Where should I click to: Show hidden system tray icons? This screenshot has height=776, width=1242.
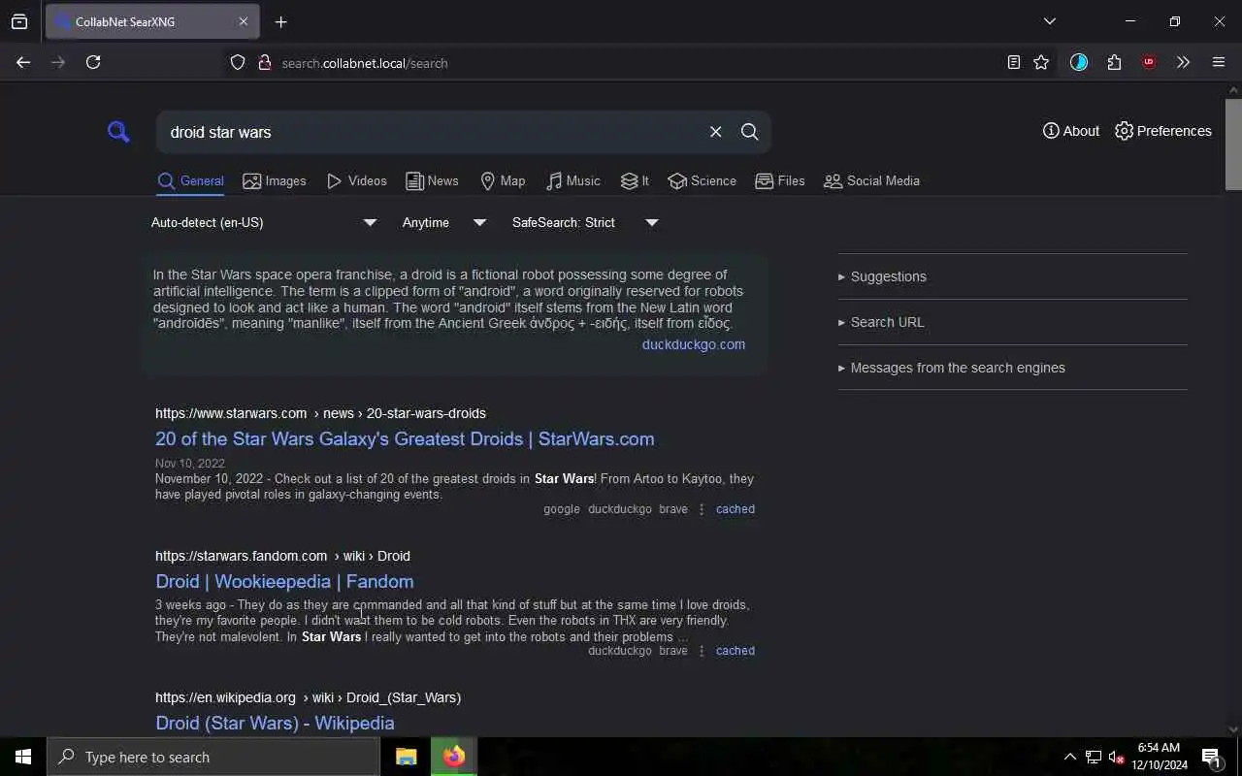1070,757
